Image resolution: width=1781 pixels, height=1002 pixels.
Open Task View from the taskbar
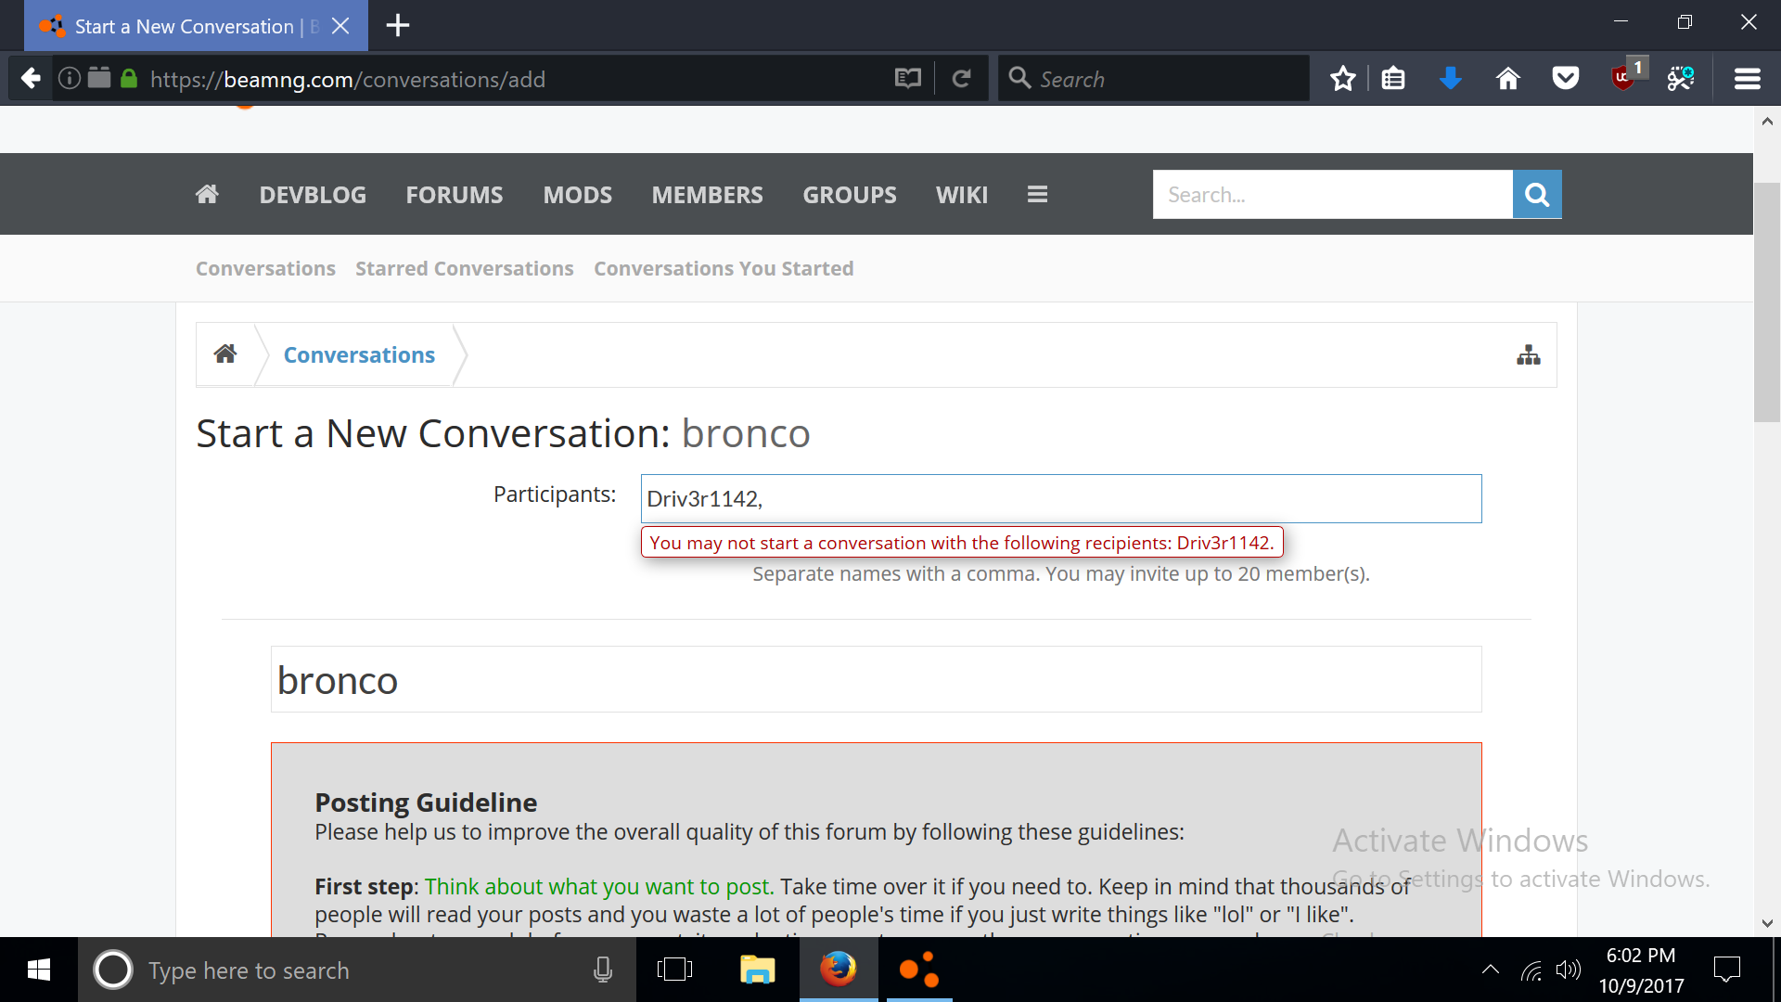674,970
